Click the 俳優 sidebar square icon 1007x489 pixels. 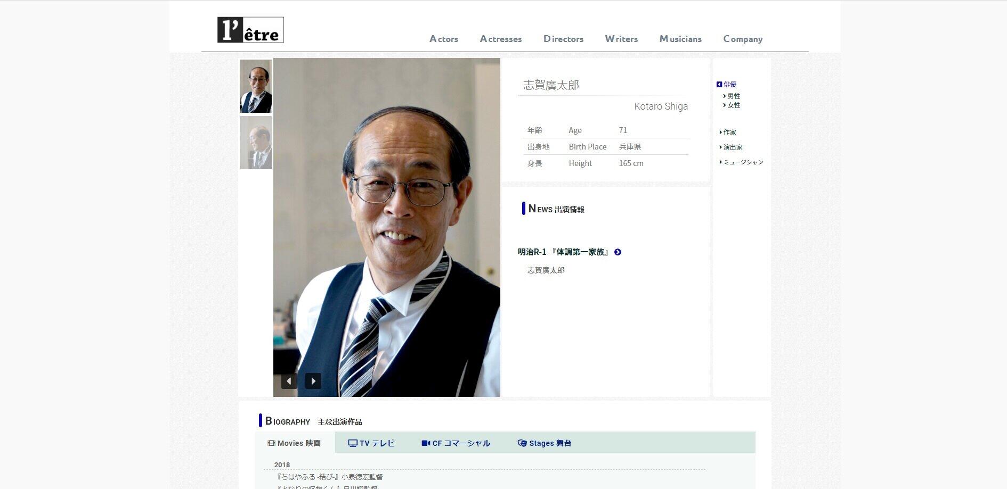tap(719, 85)
